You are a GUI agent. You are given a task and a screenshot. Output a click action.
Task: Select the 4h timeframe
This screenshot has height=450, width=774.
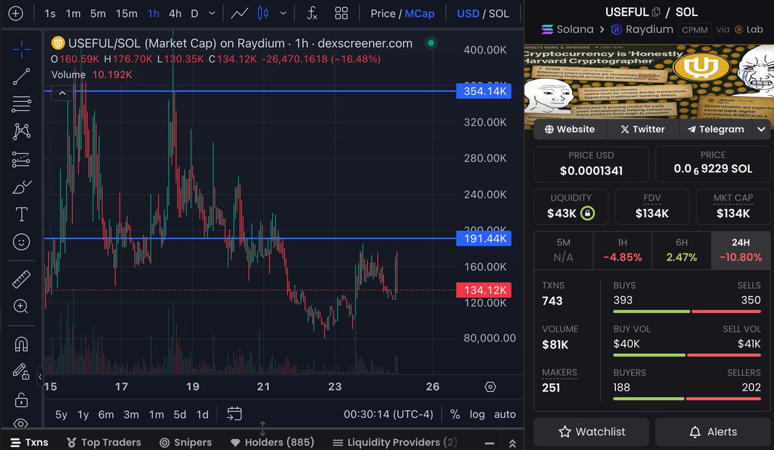175,14
